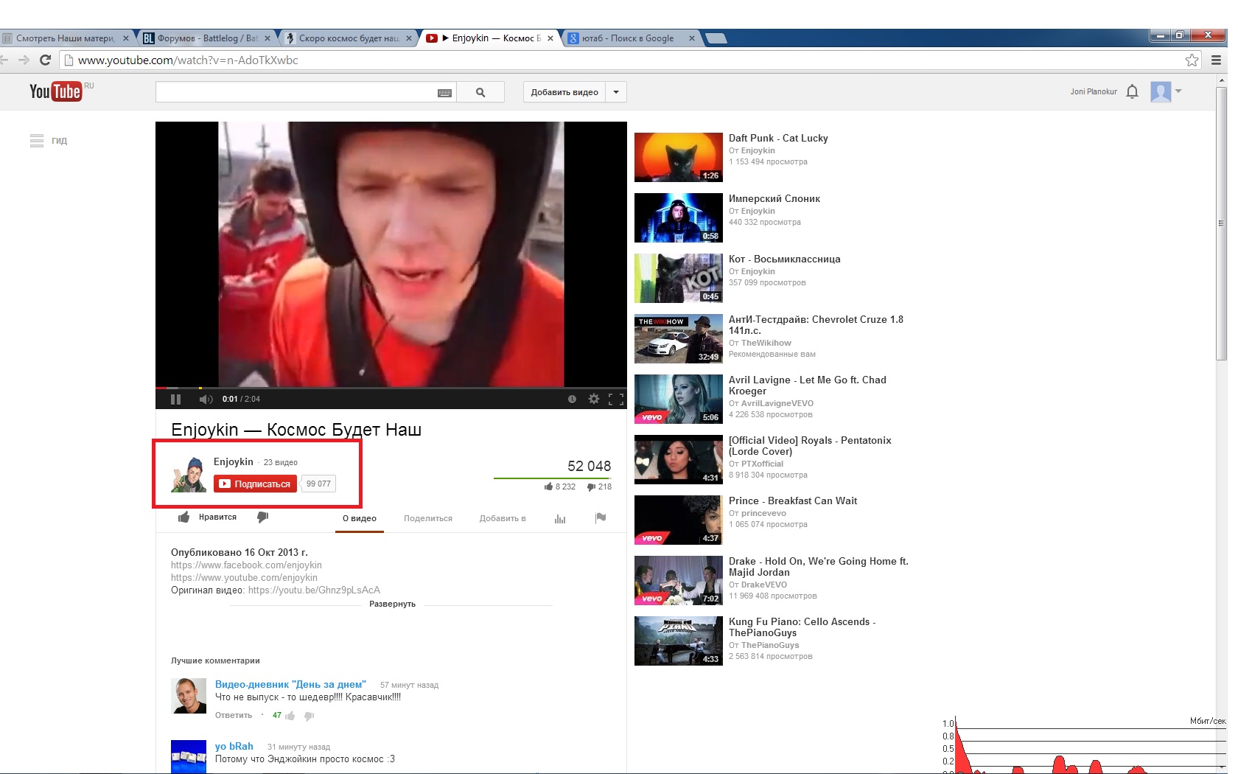The width and height of the screenshot is (1238, 774).
Task: Toggle the thumbs up Нравится button
Action: click(208, 517)
